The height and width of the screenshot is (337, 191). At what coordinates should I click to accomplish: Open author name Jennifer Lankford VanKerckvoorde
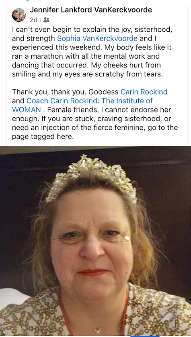(x=91, y=10)
